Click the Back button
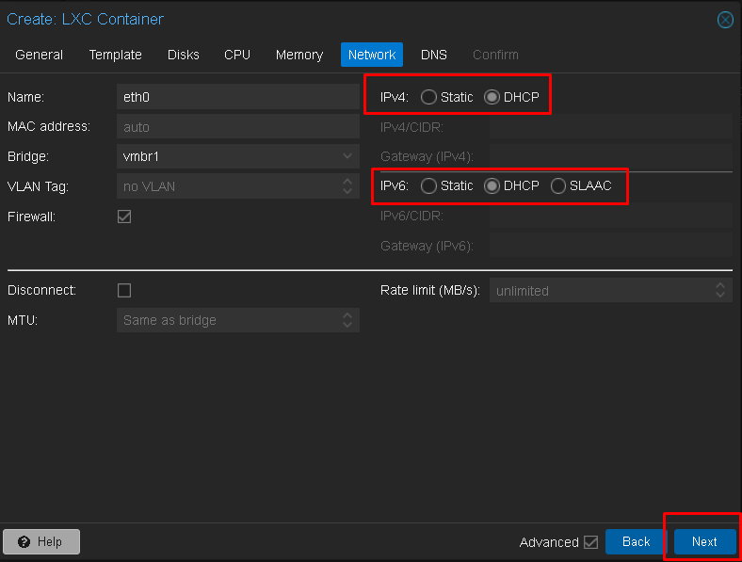This screenshot has width=742, height=562. 636,541
